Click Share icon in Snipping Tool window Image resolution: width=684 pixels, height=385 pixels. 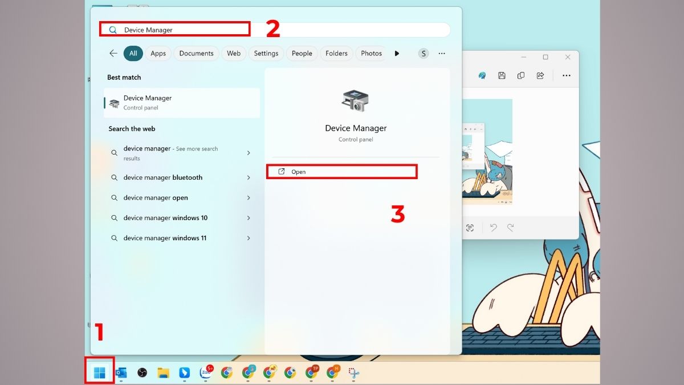pos(540,75)
